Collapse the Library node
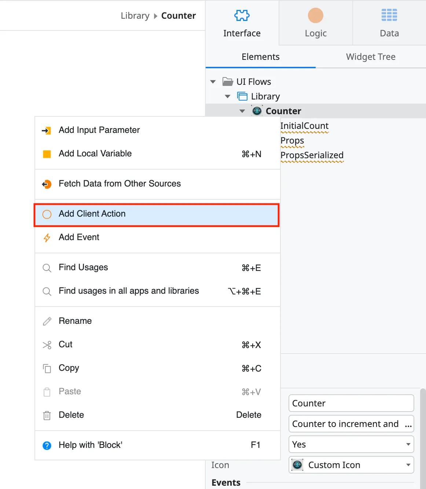This screenshot has width=426, height=489. point(228,96)
